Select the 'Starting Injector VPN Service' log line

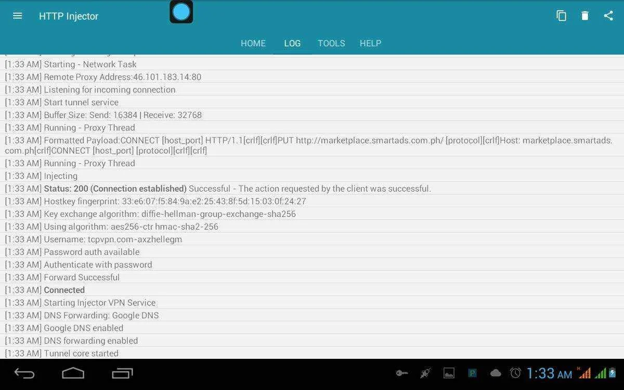pos(312,303)
